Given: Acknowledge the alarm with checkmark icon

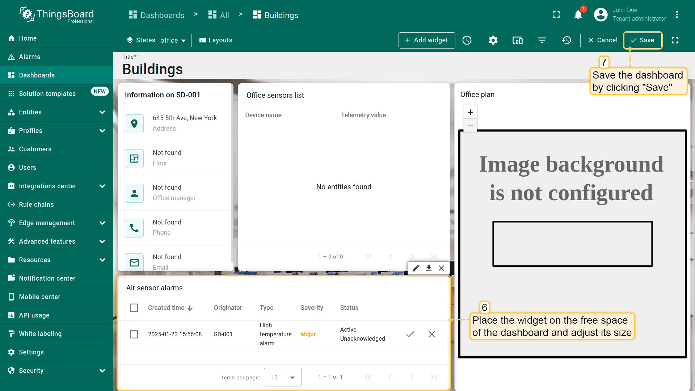Looking at the screenshot, I should pos(410,334).
